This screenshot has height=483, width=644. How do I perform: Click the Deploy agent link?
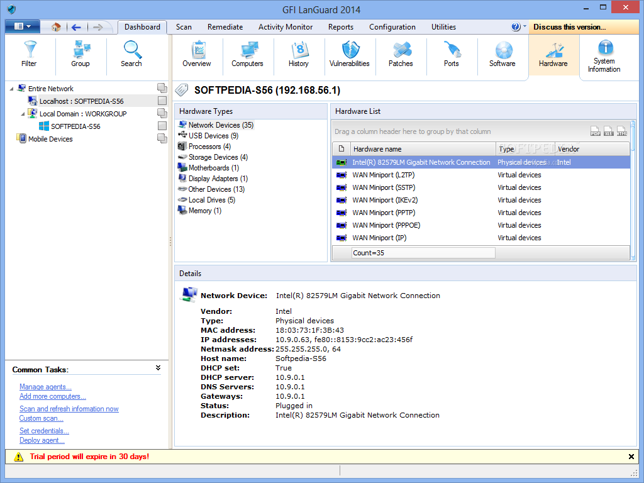42,440
